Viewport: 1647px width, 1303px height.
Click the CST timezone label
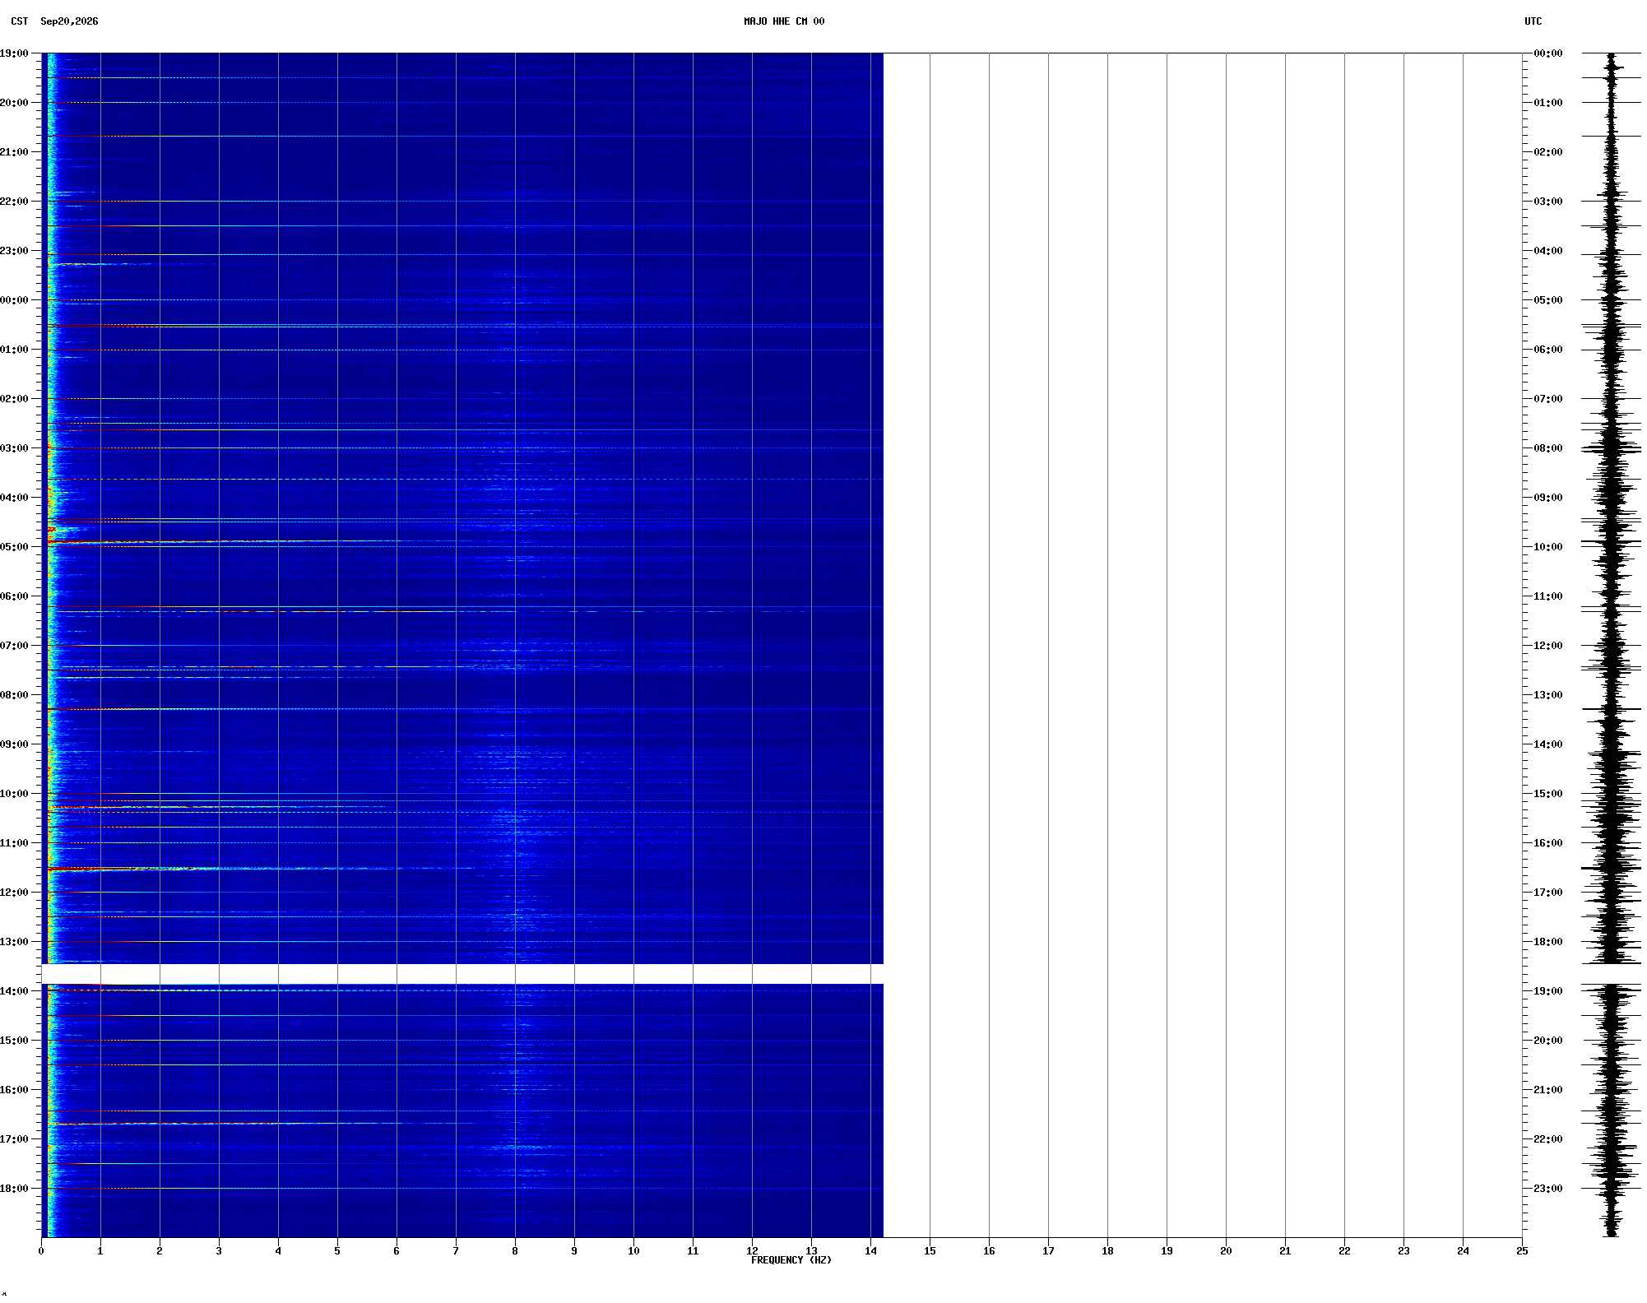coord(19,21)
